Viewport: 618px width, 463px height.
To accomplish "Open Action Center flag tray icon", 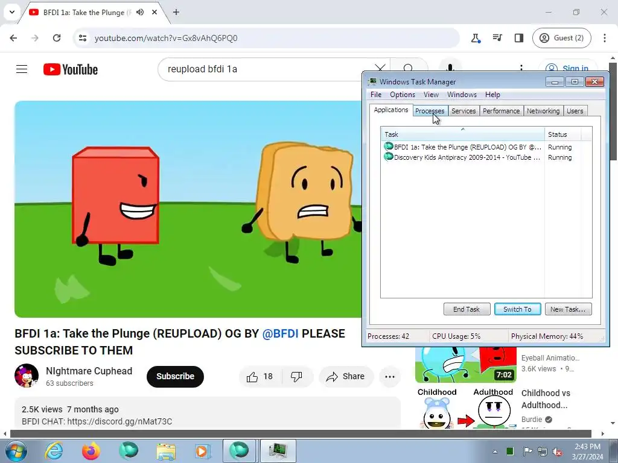I will (527, 452).
